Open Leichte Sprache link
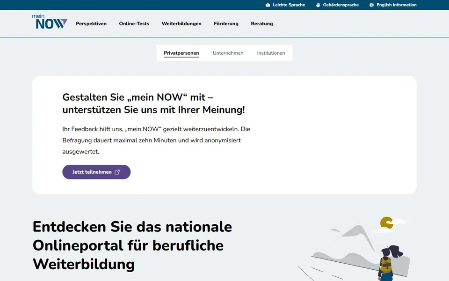Screen dimensions: 449x281 click(x=285, y=5)
